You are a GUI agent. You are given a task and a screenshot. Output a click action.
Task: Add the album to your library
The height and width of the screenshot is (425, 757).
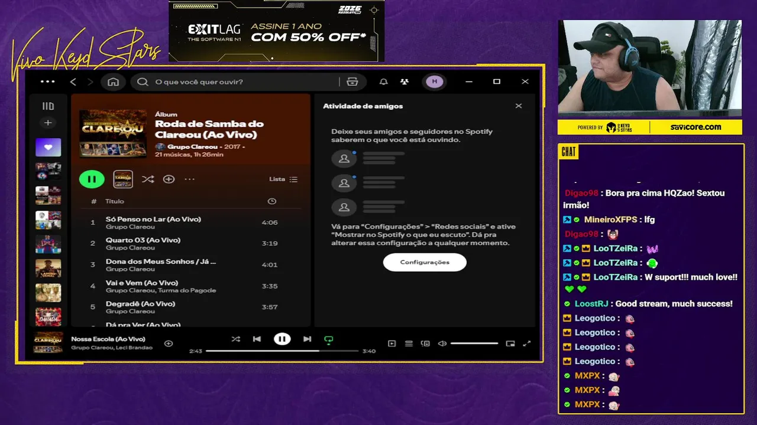tap(169, 179)
